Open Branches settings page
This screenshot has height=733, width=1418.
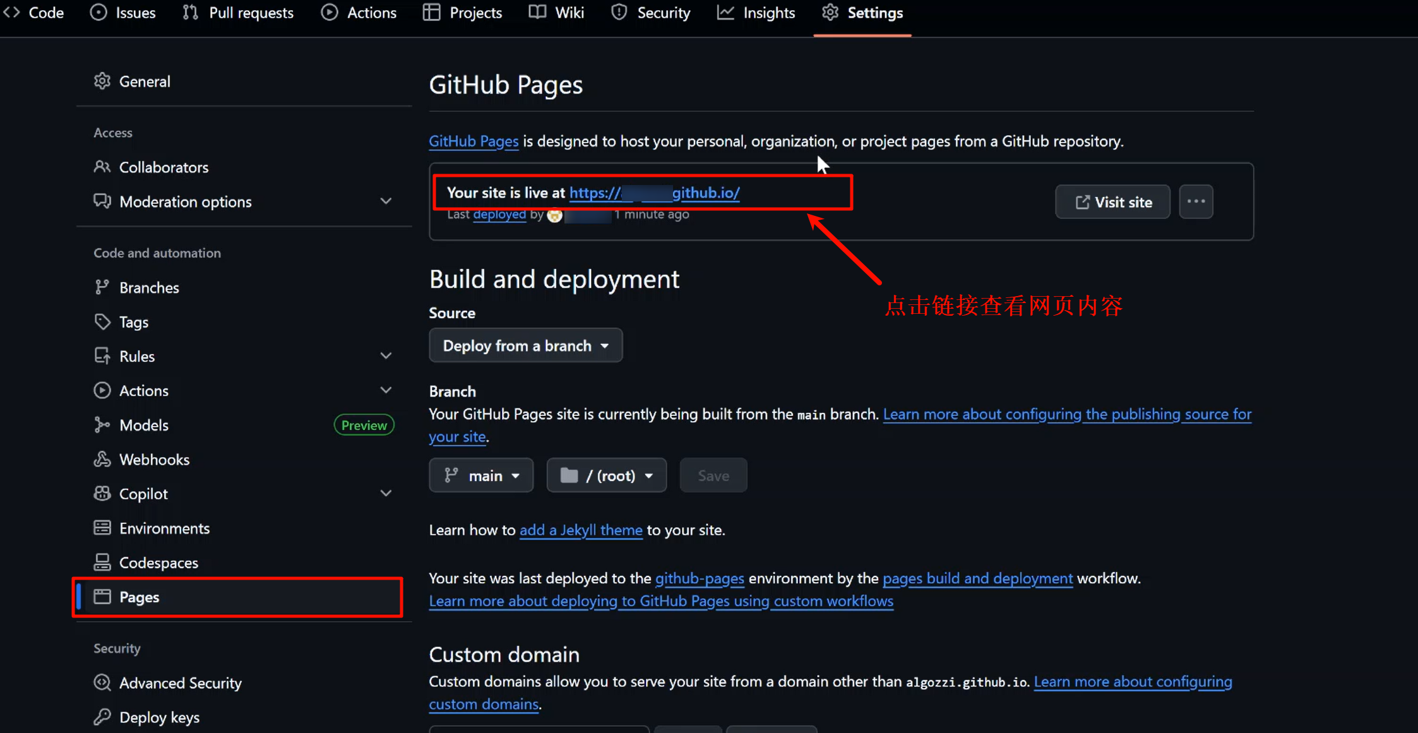click(x=244, y=287)
